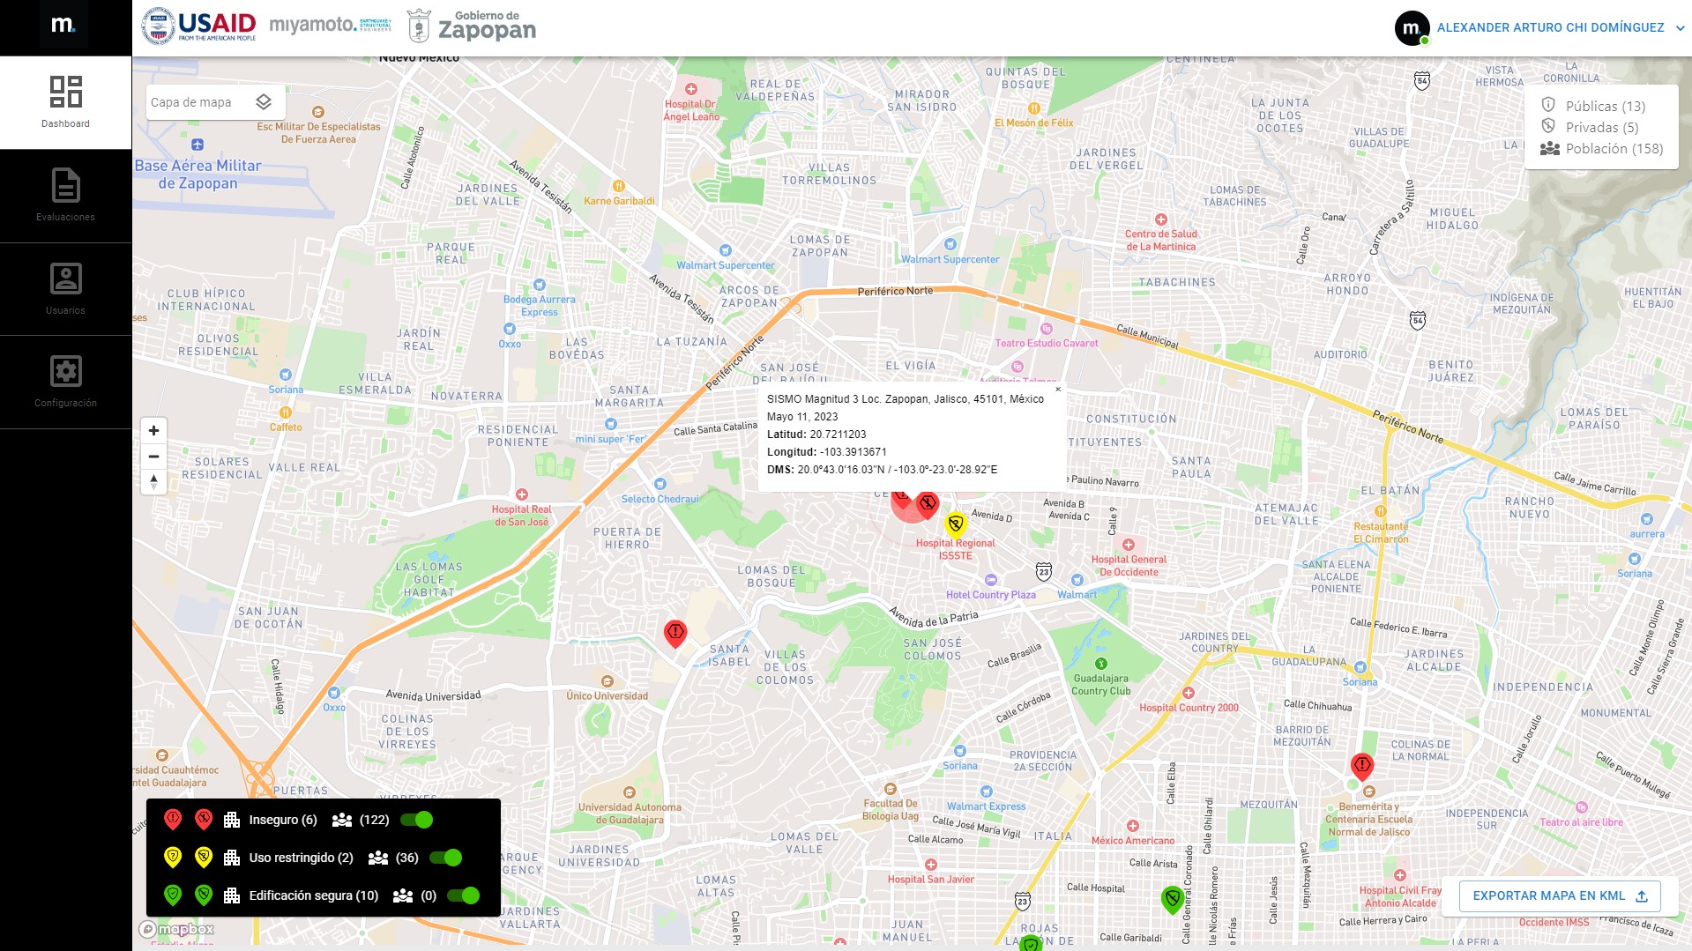Toggle the Edificación segura layer switch
This screenshot has width=1692, height=951.
464,895
